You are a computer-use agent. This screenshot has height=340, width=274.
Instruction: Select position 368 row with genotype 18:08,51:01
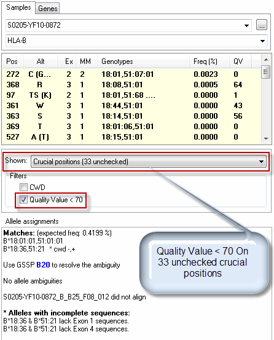pos(131,85)
